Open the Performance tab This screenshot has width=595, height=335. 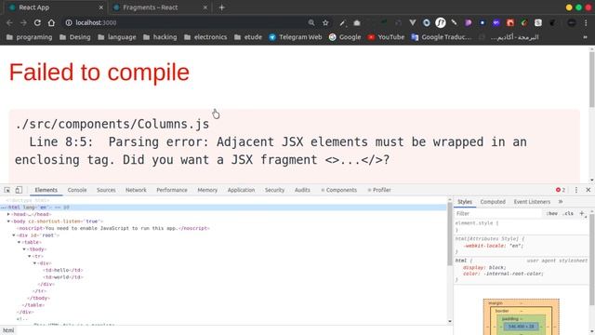tap(172, 190)
